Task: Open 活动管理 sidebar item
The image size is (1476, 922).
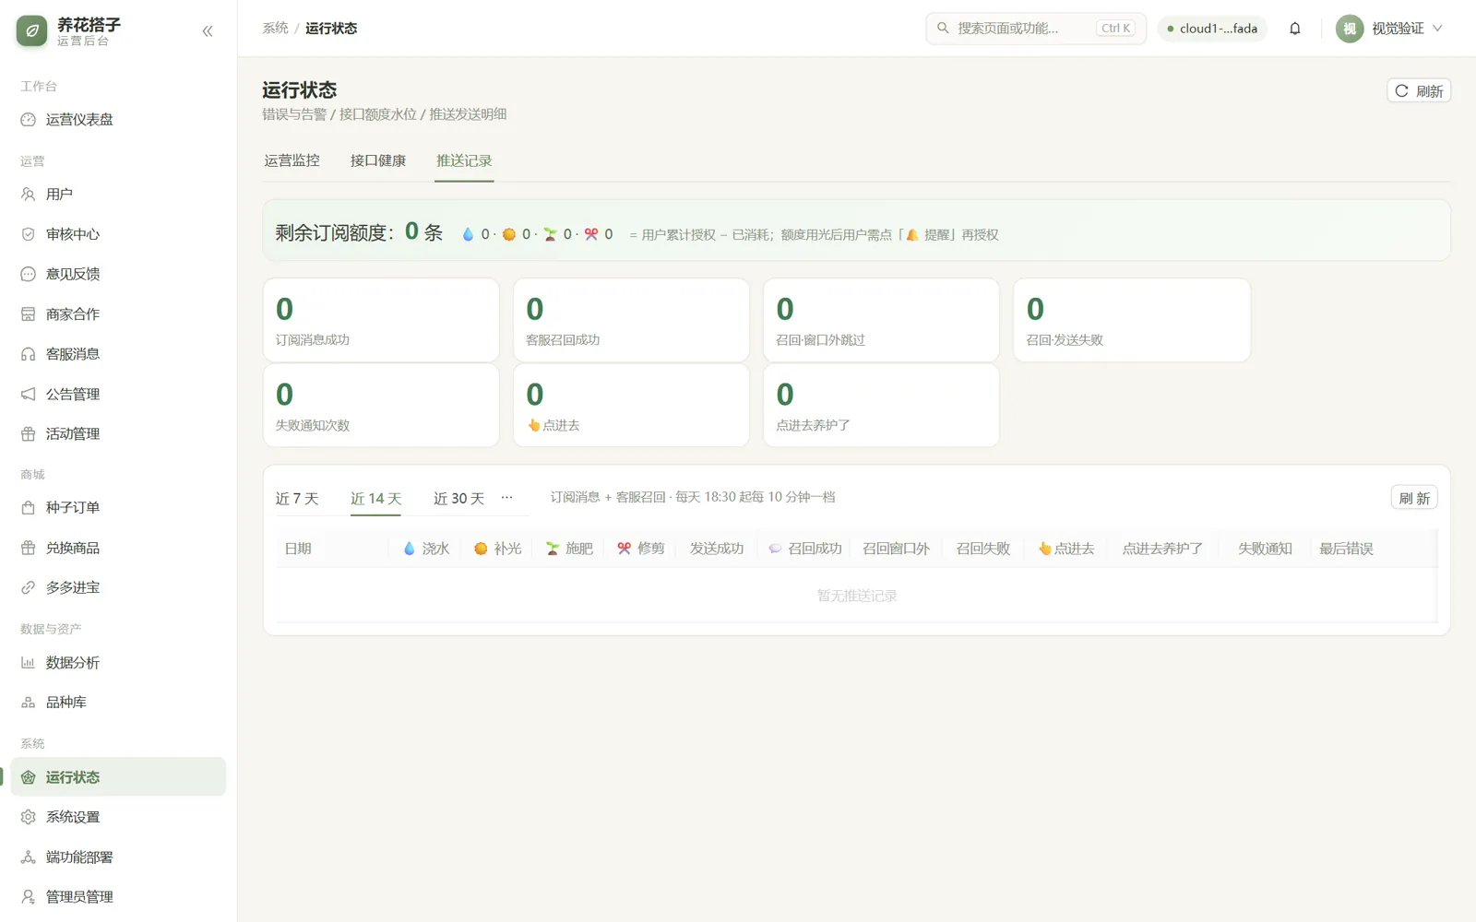Action: pos(118,434)
